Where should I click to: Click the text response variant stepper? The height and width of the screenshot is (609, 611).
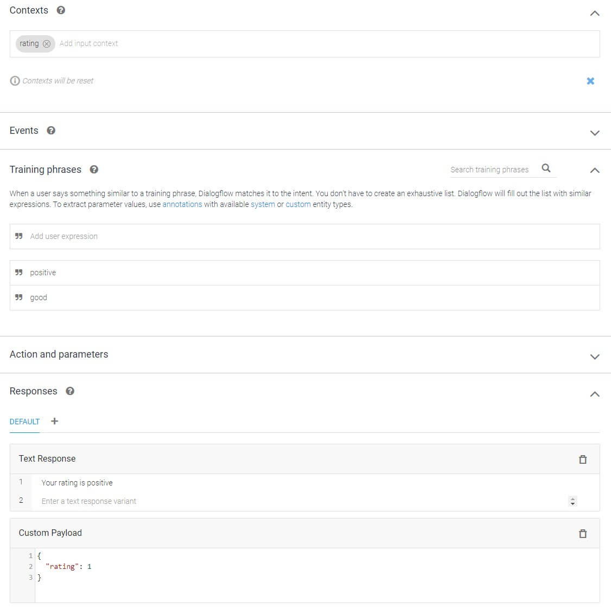point(572,501)
